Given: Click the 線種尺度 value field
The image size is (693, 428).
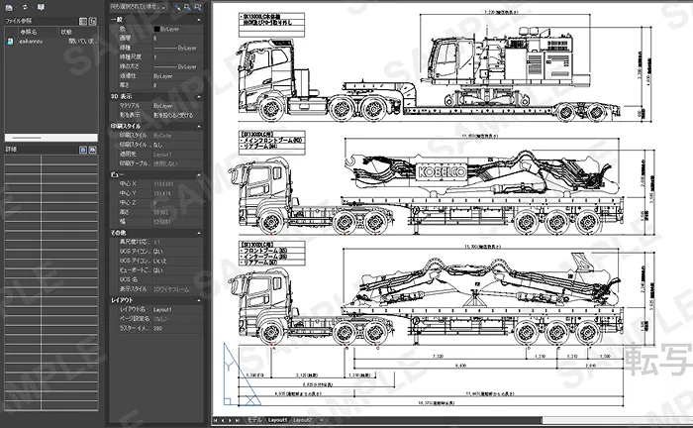Looking at the screenshot, I should (177, 57).
